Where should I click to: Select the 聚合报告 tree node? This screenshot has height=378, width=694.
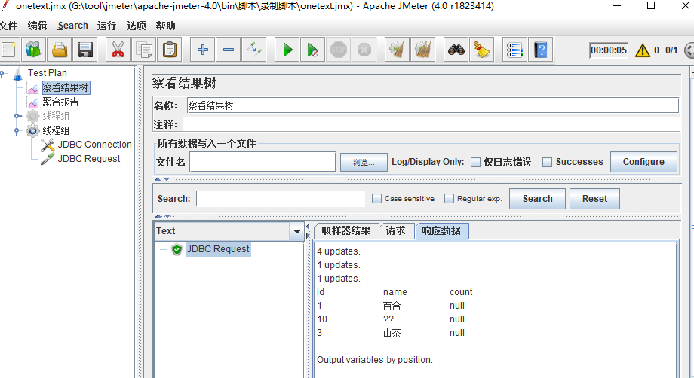[x=60, y=102]
